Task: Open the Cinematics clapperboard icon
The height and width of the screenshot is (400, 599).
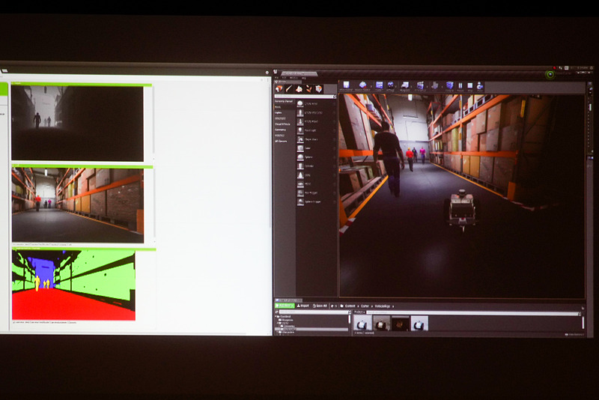Action: click(420, 85)
